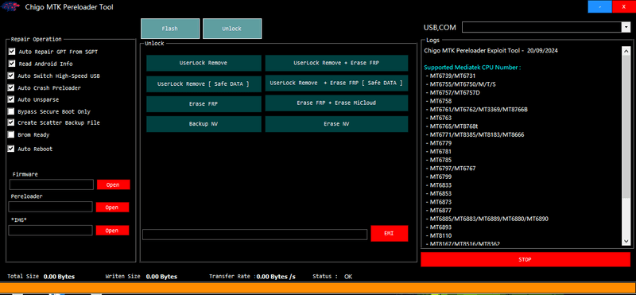Click UserLock Remove + Erase FRP
636x295 pixels.
pos(336,64)
